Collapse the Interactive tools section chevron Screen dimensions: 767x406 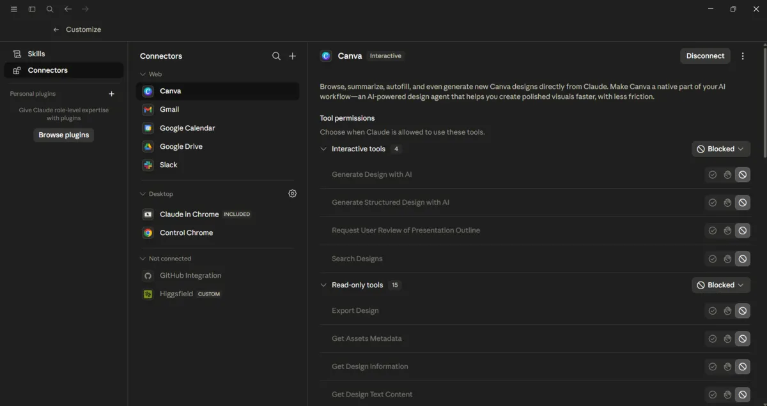coord(323,149)
